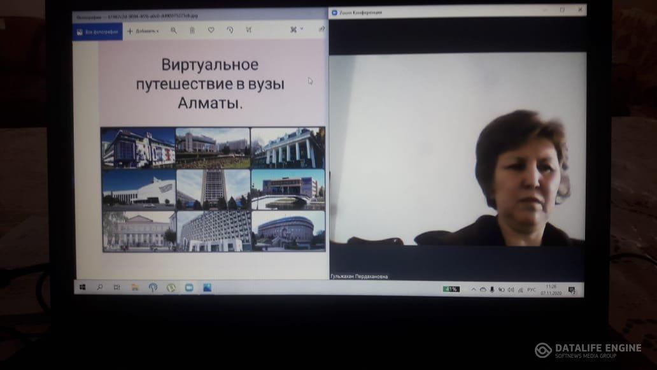The image size is (657, 370).
Task: Open Task View from the taskbar
Action: (117, 288)
